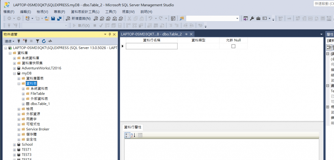Viewport: 334px width, 160px height.
Task: Click the Activity Monitor toolbar icon
Action: click(173, 19)
